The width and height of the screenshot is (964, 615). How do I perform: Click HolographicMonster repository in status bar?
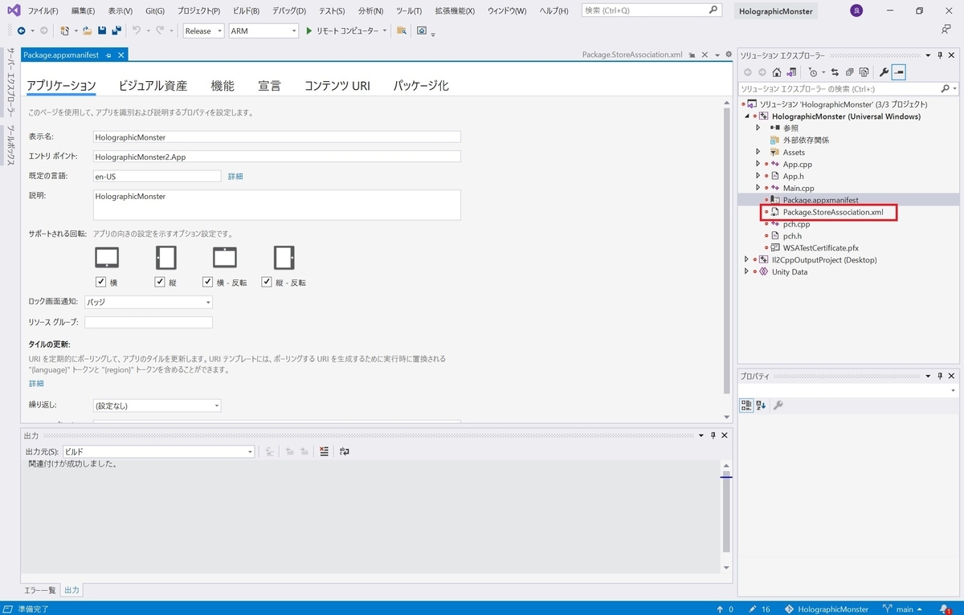pos(825,609)
